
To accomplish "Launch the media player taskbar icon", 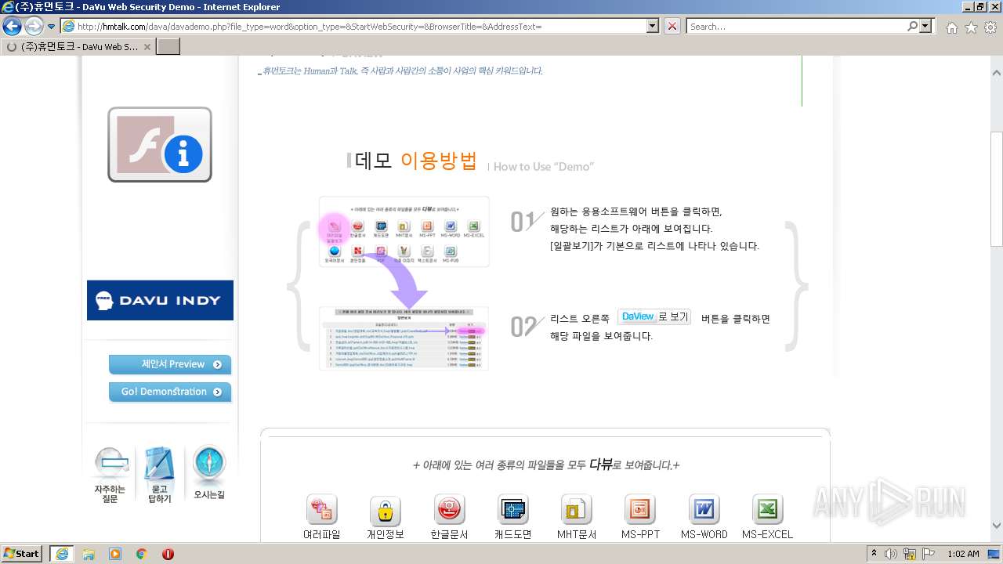I will 115,553.
